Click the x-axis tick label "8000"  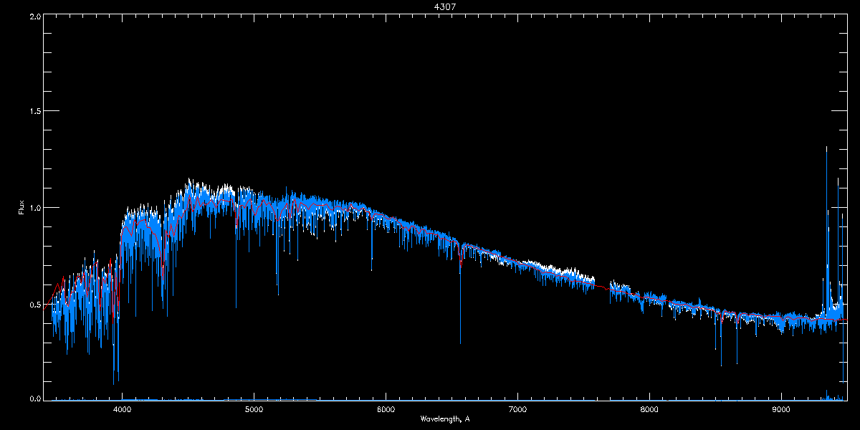click(649, 410)
